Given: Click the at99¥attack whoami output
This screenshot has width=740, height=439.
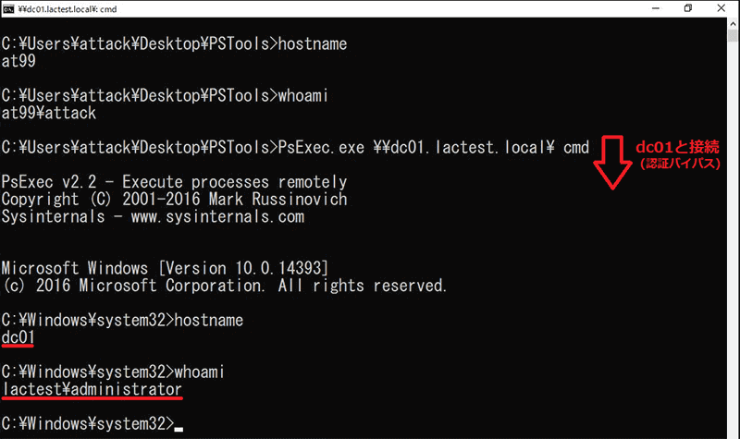Looking at the screenshot, I should (49, 113).
